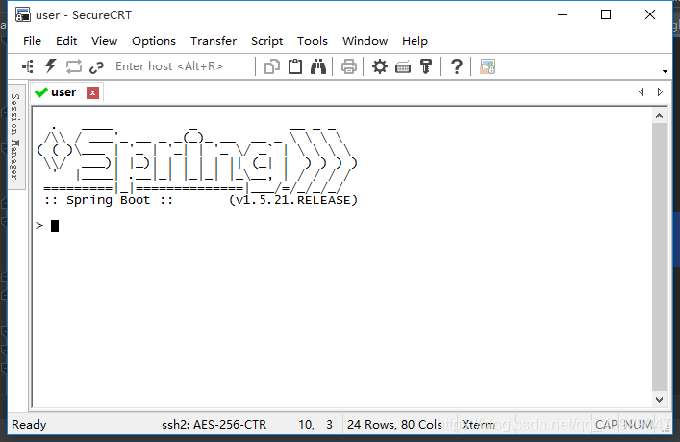Viewport: 680px width, 442px height.
Task: Click the Print icon
Action: [x=349, y=66]
